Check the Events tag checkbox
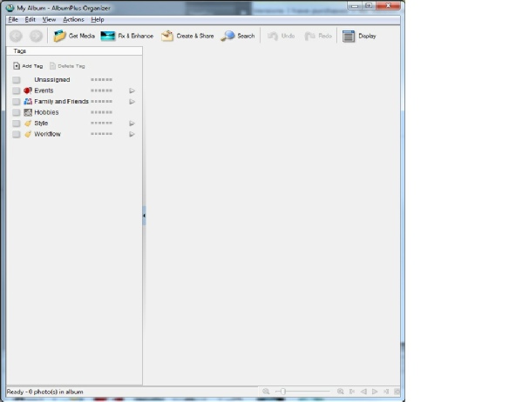 17,90
